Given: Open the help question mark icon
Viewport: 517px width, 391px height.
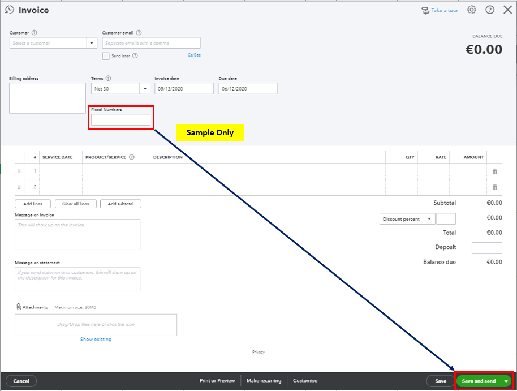Looking at the screenshot, I should 490,10.
